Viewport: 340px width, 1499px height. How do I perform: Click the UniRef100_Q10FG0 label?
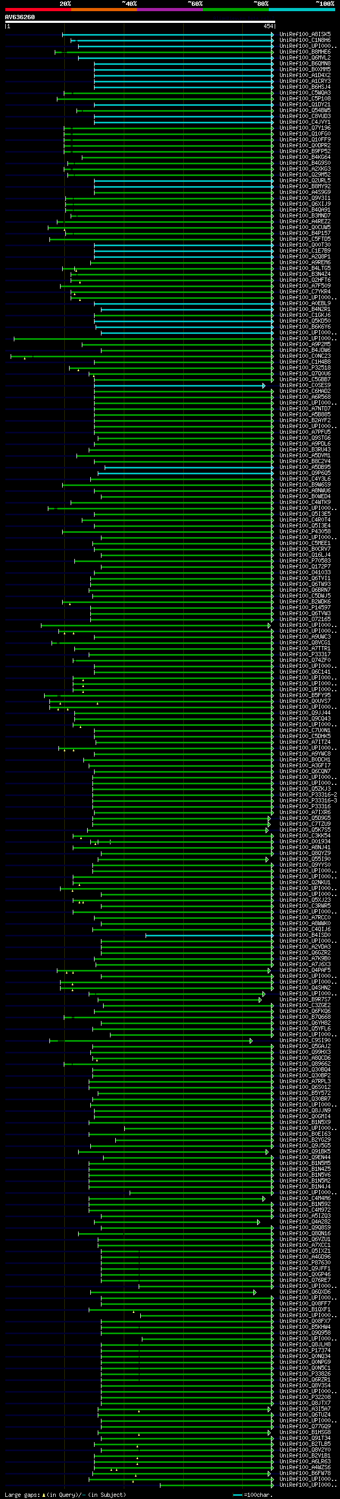tap(305, 134)
